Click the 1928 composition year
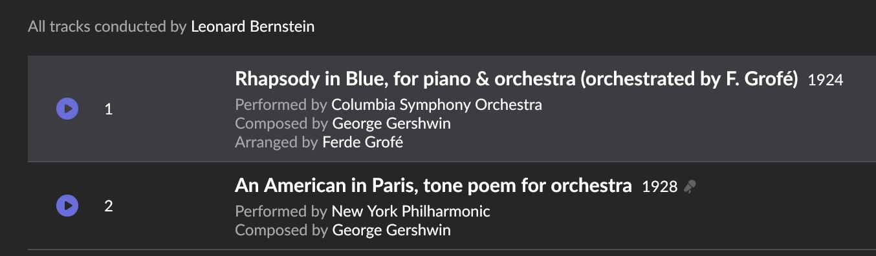The width and height of the screenshot is (876, 256). 660,187
